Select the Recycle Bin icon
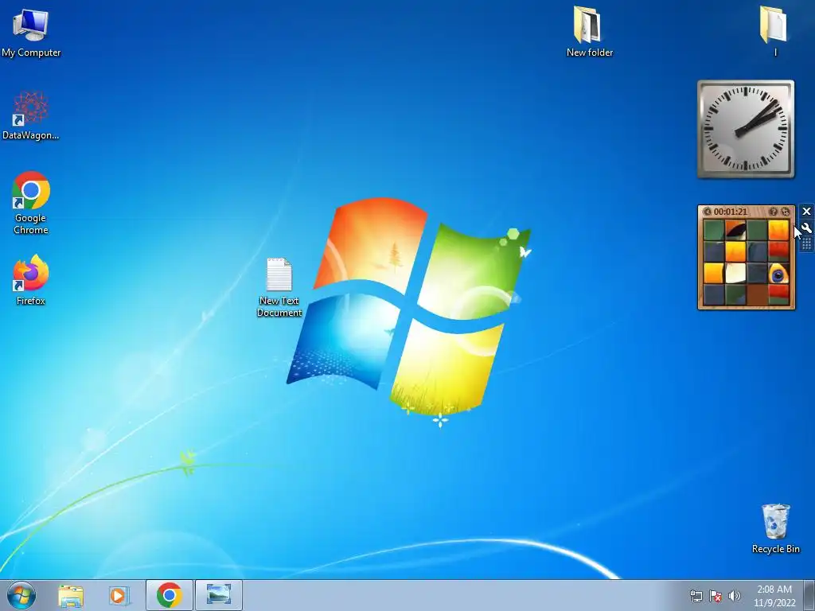This screenshot has height=611, width=815. 775,528
